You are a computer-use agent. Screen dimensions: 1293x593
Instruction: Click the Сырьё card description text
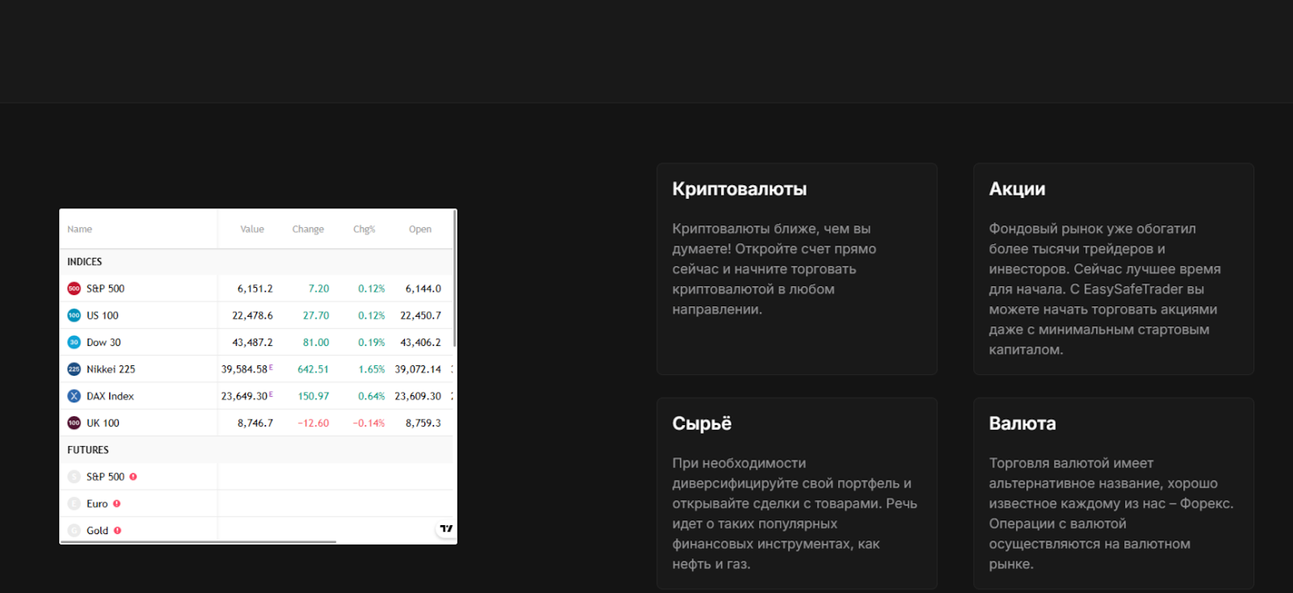794,514
